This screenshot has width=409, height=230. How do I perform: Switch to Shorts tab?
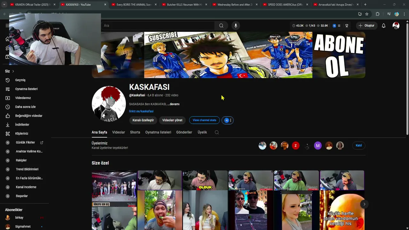135,132
